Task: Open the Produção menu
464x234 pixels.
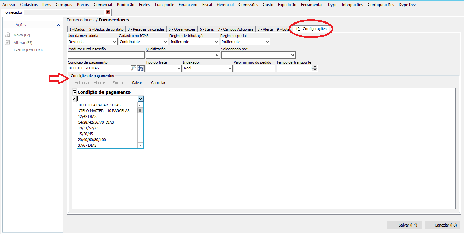Action: tap(125, 5)
